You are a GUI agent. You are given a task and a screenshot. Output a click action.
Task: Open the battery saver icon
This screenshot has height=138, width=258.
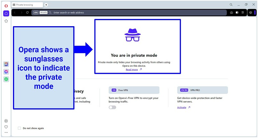(237, 12)
